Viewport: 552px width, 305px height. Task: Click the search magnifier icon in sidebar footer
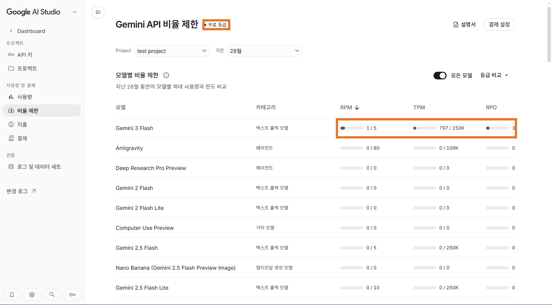point(52,295)
